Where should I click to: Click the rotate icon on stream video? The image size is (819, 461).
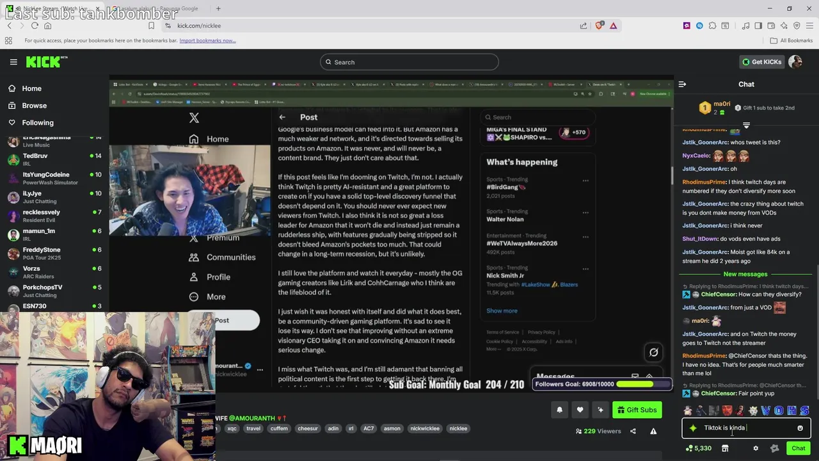(x=653, y=352)
